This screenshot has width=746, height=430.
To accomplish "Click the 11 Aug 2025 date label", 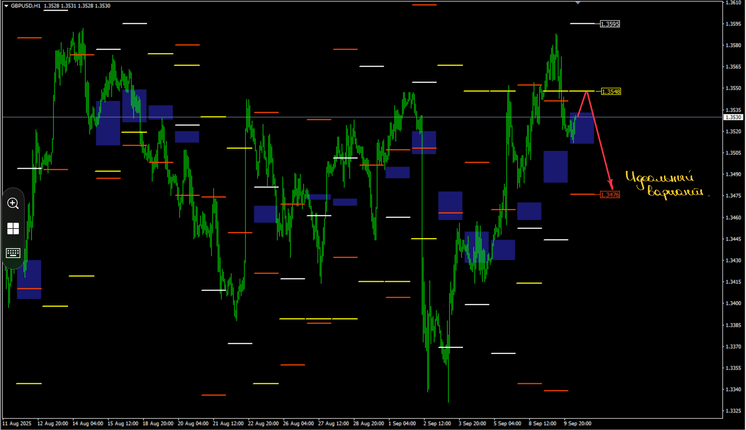I will 17,423.
